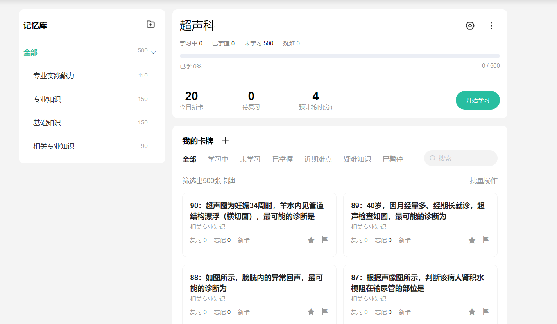Click 忘记 0 on card 89
The height and width of the screenshot is (324, 557).
383,240
